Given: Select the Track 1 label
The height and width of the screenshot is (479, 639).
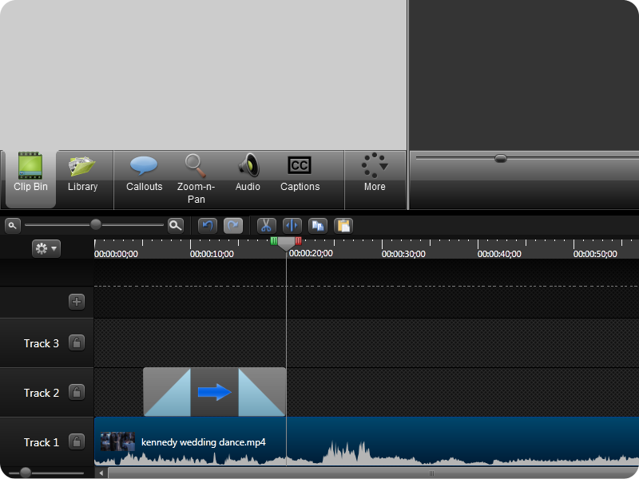Looking at the screenshot, I should [42, 442].
